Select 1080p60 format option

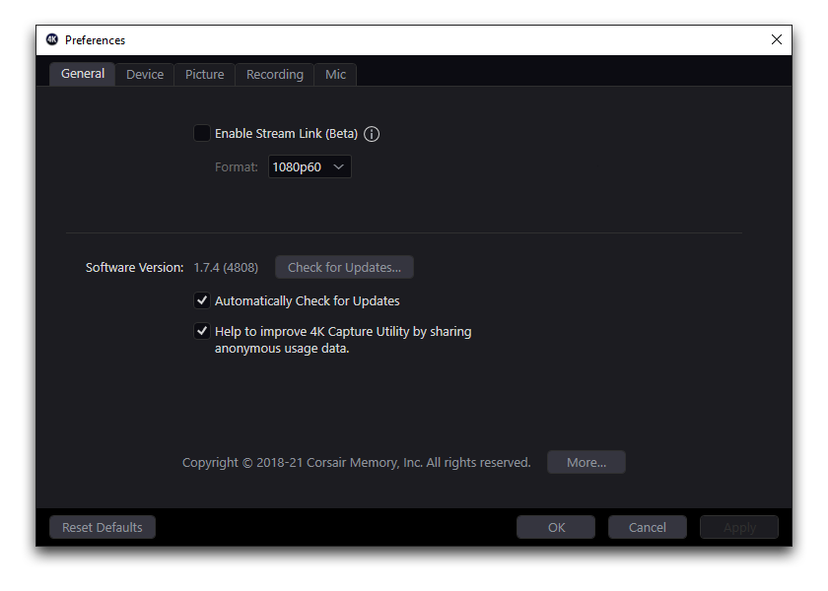[297, 166]
